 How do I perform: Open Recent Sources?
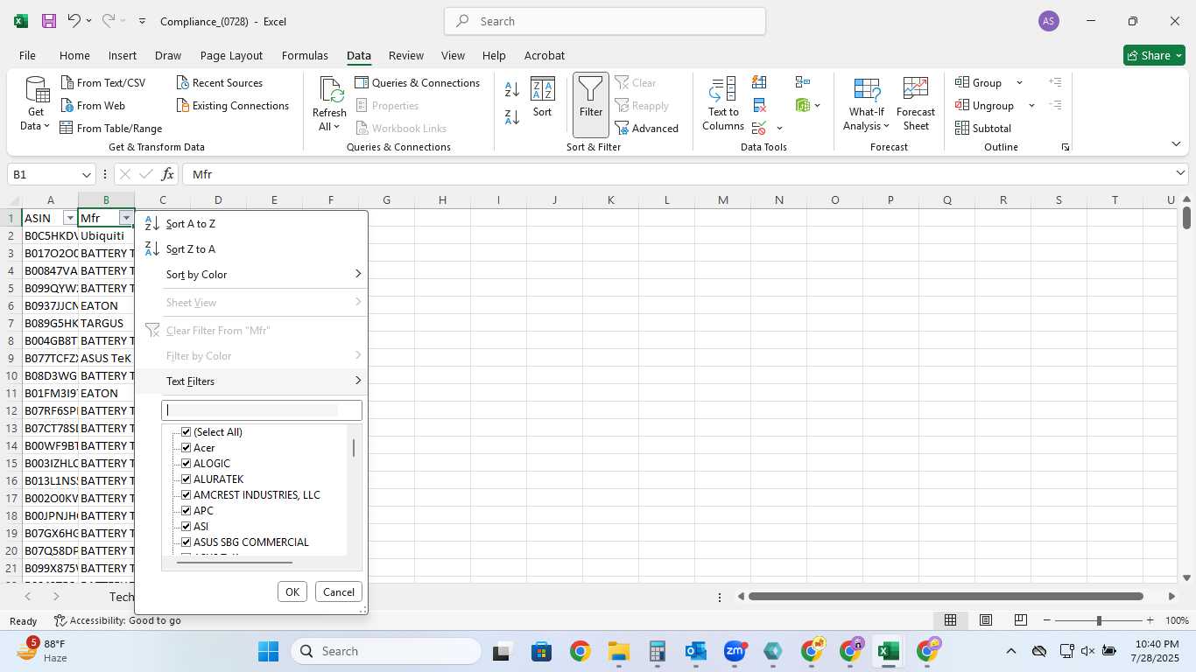click(219, 83)
